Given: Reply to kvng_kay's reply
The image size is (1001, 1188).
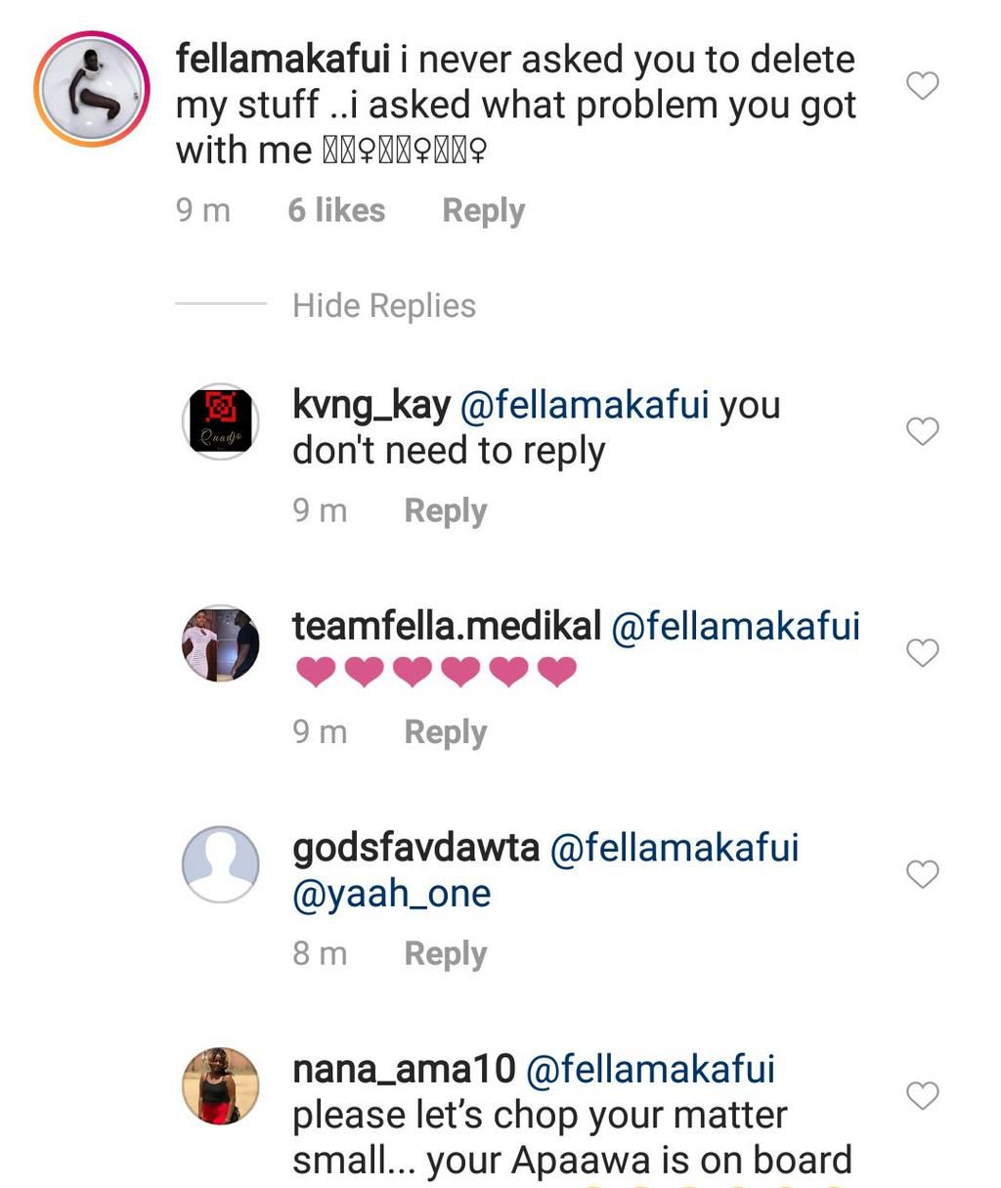Looking at the screenshot, I should [x=445, y=509].
